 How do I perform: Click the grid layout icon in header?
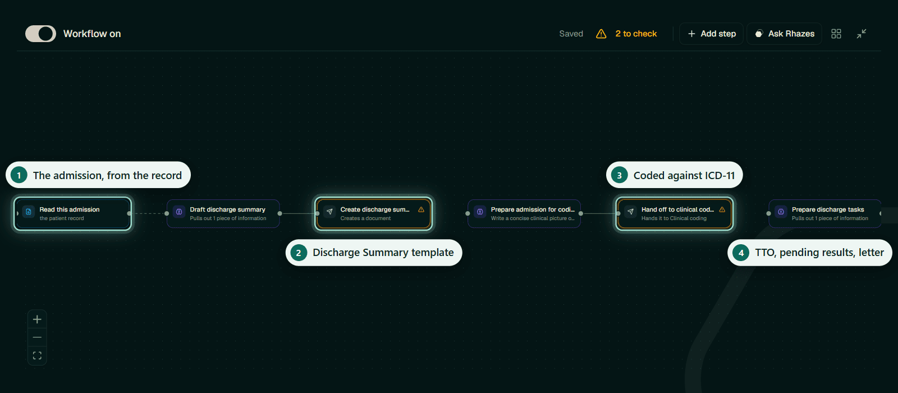(x=836, y=34)
